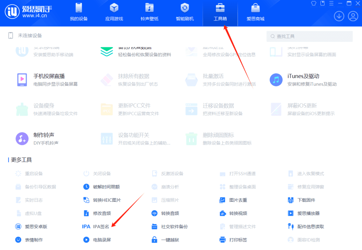Click the download manager arrow icon
Image resolution: width=362 pixels, height=250 pixels.
[x=339, y=16]
